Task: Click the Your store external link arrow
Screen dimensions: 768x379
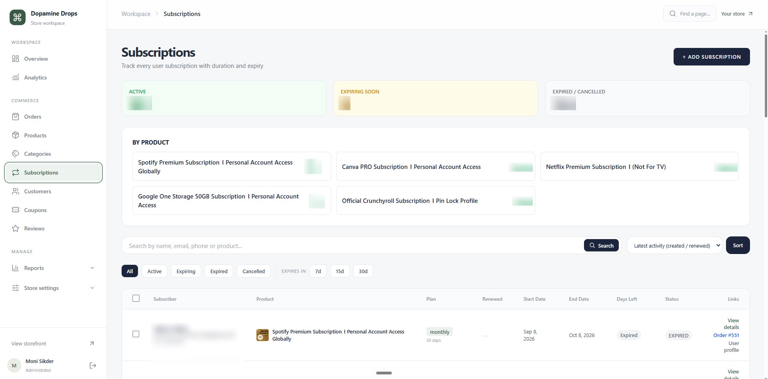Action: [750, 14]
